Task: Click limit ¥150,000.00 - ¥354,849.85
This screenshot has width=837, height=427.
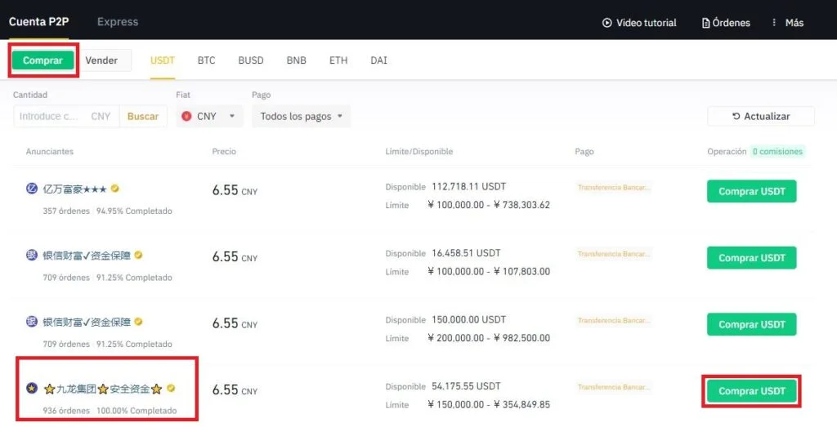Action: point(489,405)
